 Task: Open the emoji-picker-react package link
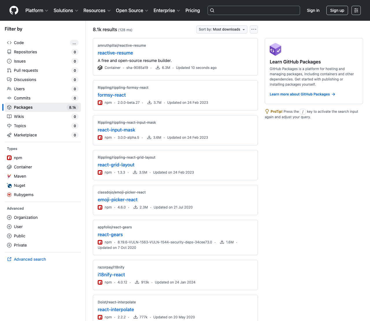pyautogui.click(x=118, y=200)
